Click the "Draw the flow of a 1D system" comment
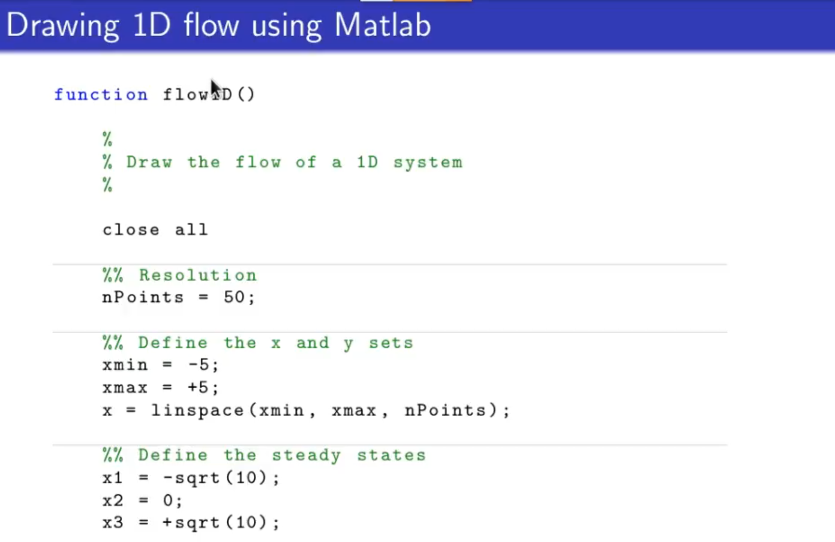The image size is (835, 542). [294, 163]
